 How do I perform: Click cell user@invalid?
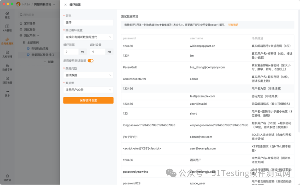click(198, 104)
